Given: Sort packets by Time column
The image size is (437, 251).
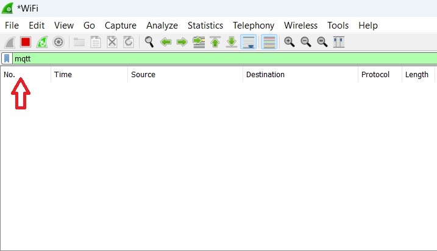Looking at the screenshot, I should point(89,75).
